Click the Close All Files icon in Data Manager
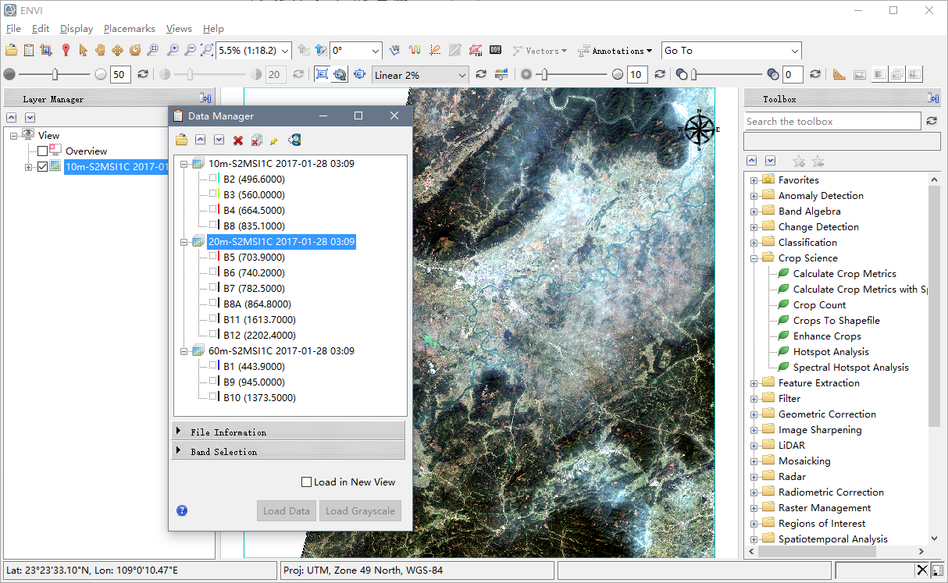The height and width of the screenshot is (583, 948). (256, 140)
